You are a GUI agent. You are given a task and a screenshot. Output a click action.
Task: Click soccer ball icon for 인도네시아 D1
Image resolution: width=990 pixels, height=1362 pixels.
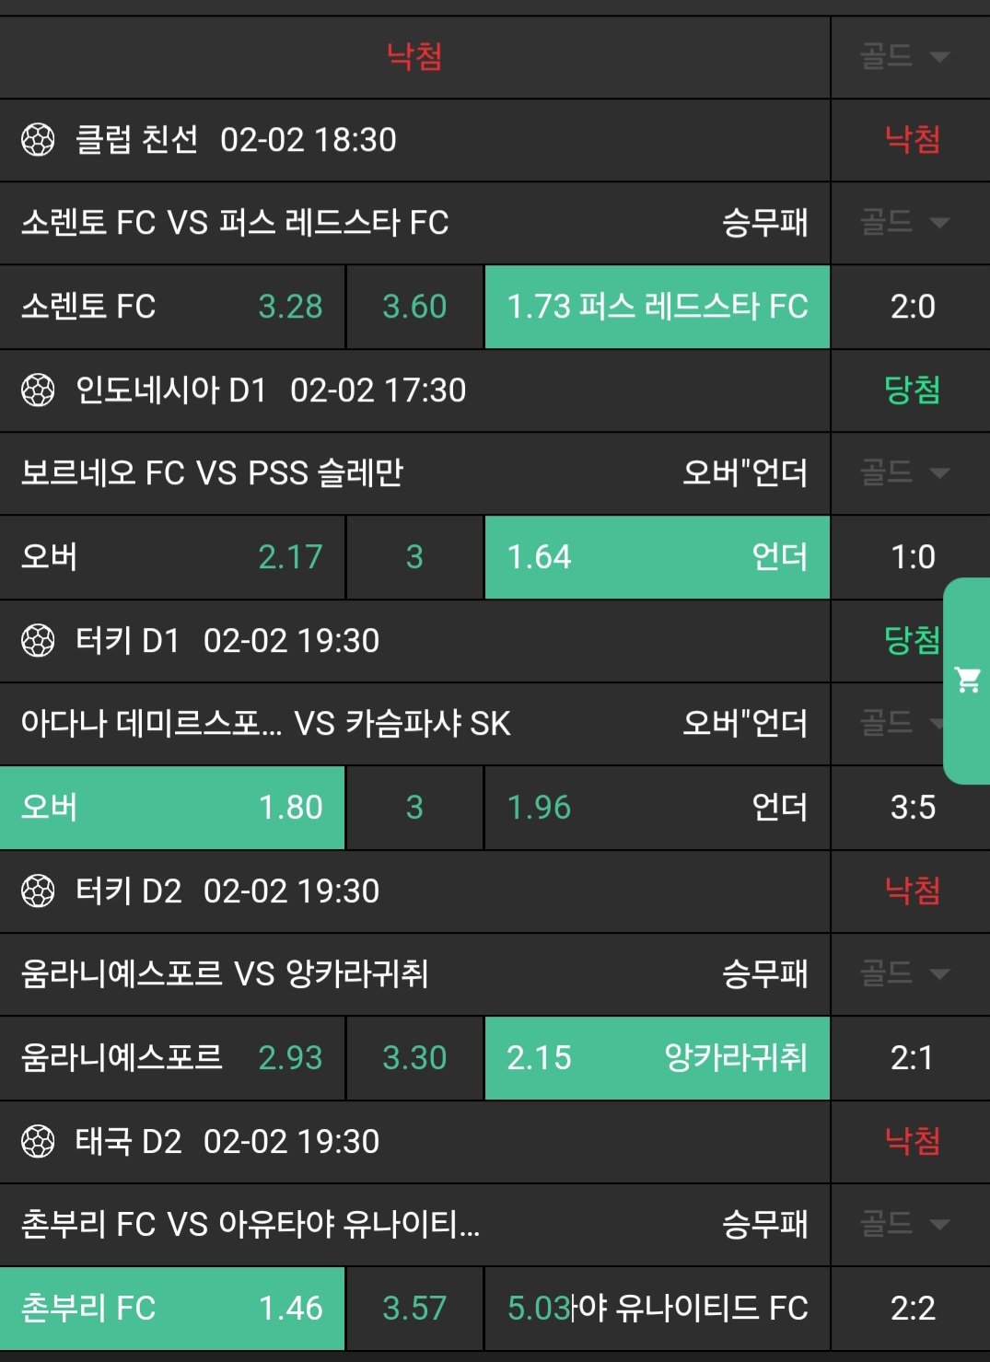[38, 390]
